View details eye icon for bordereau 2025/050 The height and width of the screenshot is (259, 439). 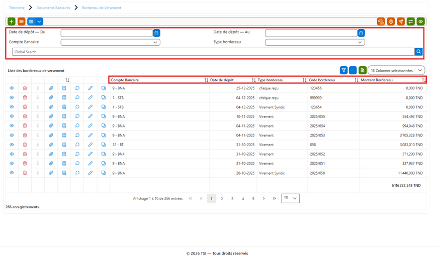tap(12, 173)
